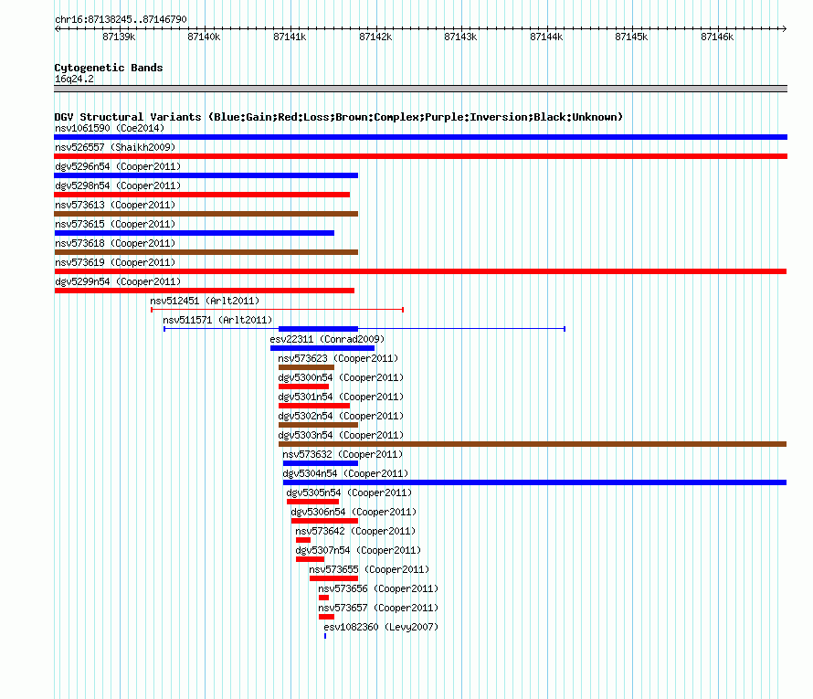Click the 87146k ruler label
The height and width of the screenshot is (699, 813).
coord(717,37)
